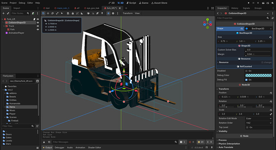Select the Move Mode tool

click(x=48, y=13)
